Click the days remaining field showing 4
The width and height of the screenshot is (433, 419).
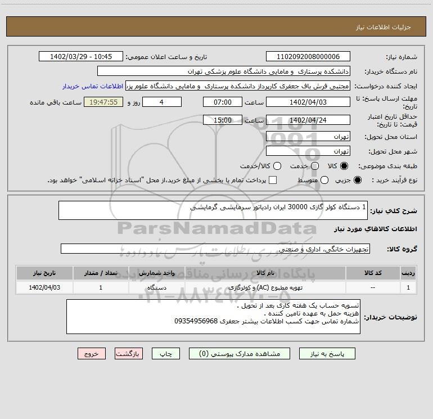pyautogui.click(x=162, y=102)
